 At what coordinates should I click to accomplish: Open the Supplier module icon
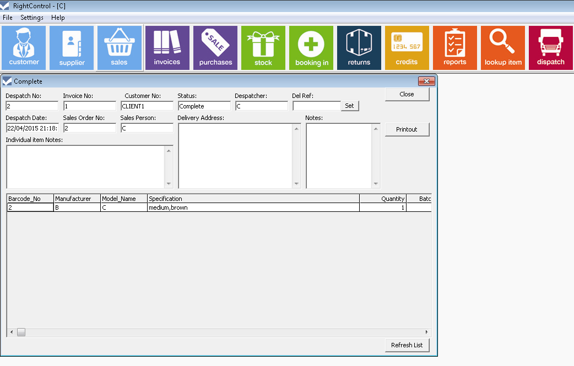(x=72, y=48)
